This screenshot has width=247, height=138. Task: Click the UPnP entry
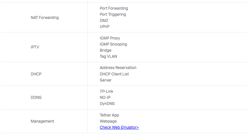[x=105, y=27]
